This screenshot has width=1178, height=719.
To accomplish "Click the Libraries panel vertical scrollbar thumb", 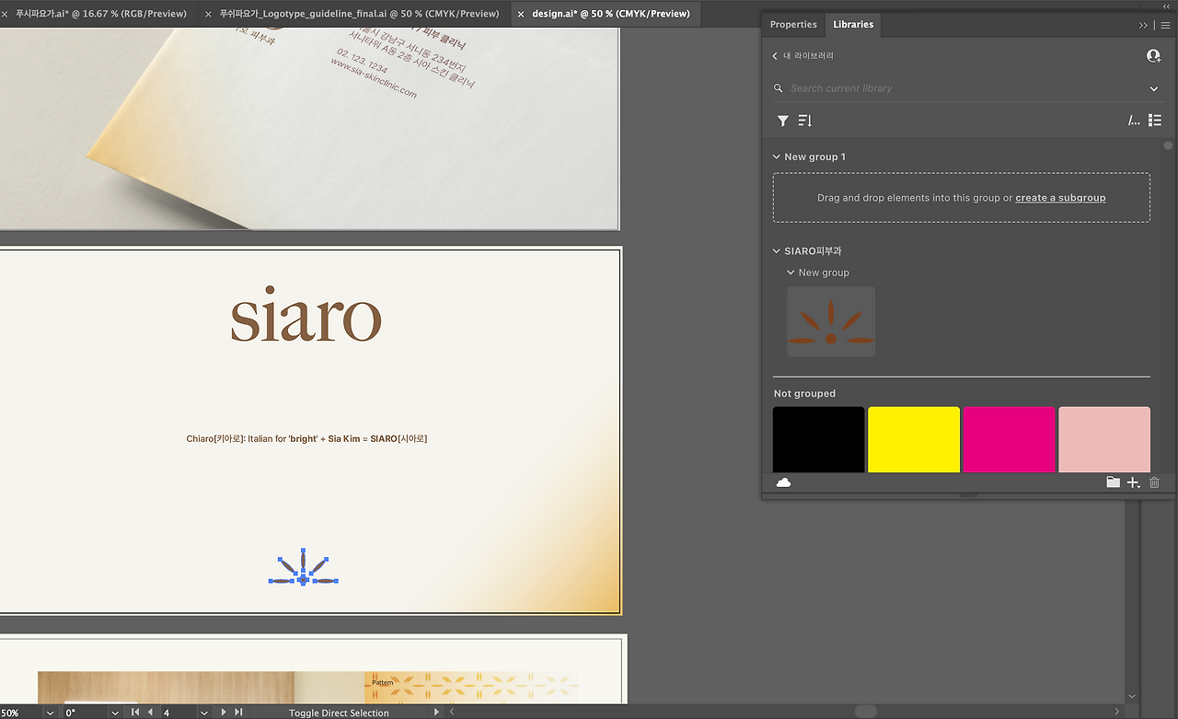I will click(x=1168, y=145).
